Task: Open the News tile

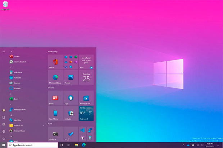Action: pyautogui.click(x=55, y=98)
